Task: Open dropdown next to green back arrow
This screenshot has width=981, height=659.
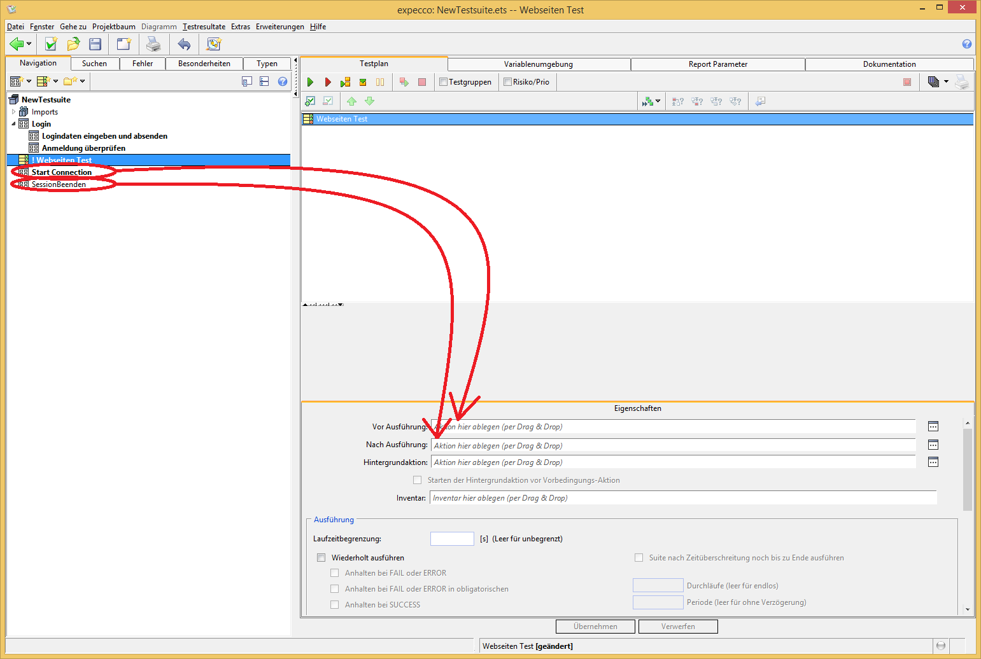Action: (29, 44)
